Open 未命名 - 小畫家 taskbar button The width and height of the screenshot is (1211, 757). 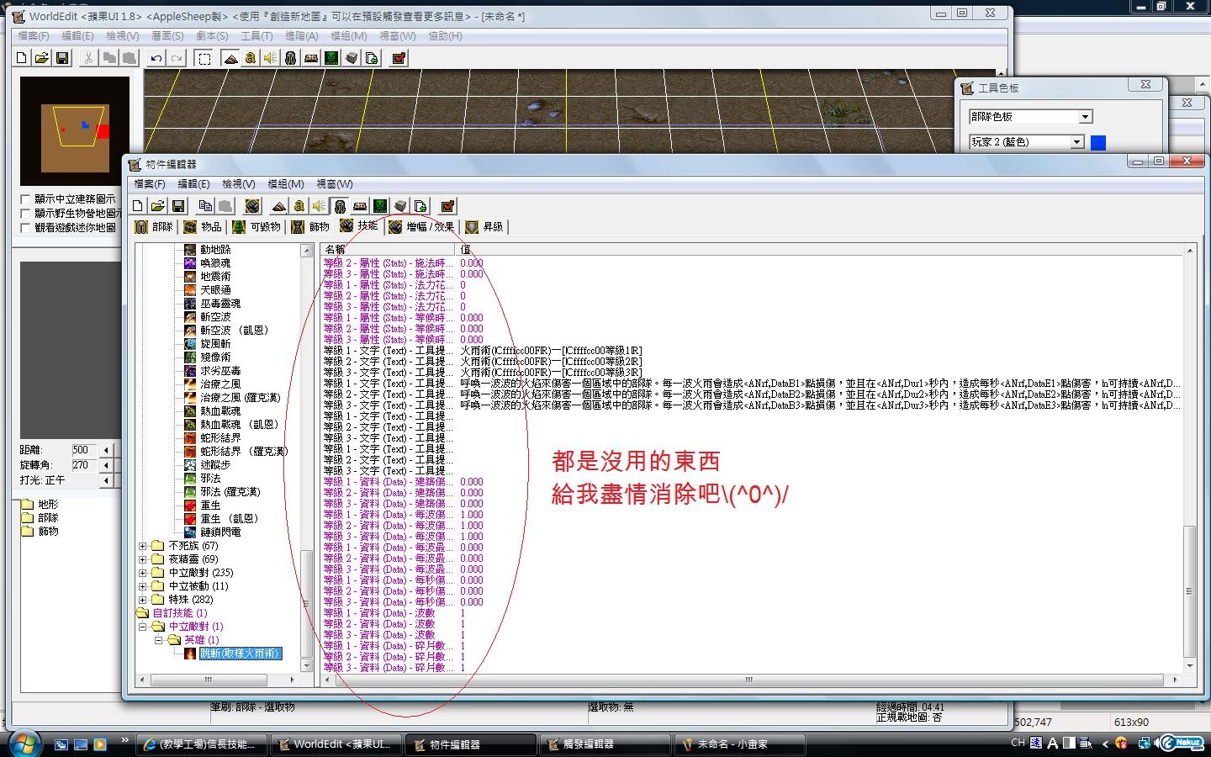740,744
